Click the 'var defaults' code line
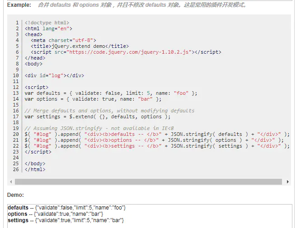This screenshot has height=228, width=296. 111,93
